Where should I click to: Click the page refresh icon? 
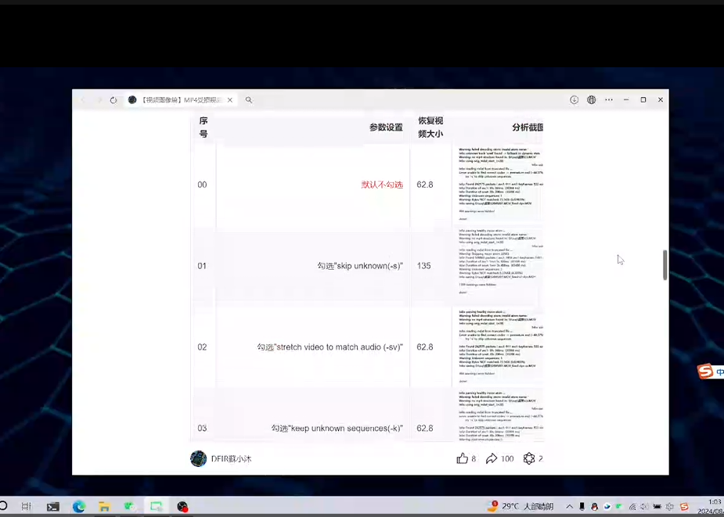(113, 100)
